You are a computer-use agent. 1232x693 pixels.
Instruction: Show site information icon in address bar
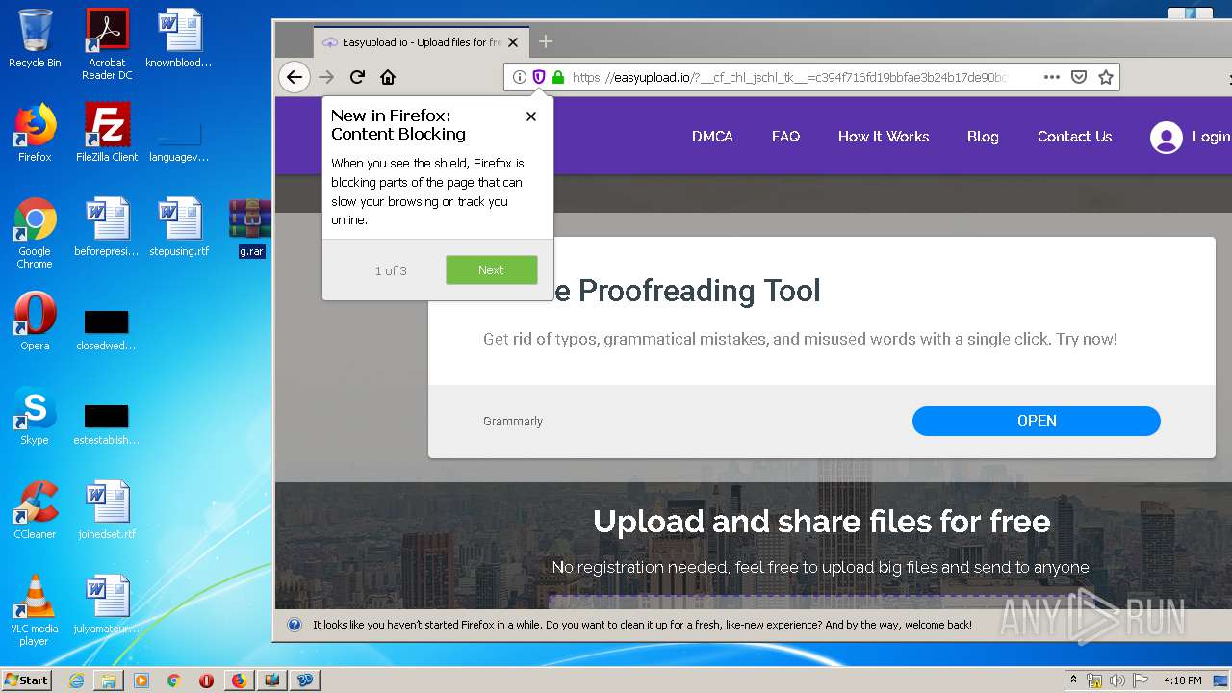tap(520, 77)
